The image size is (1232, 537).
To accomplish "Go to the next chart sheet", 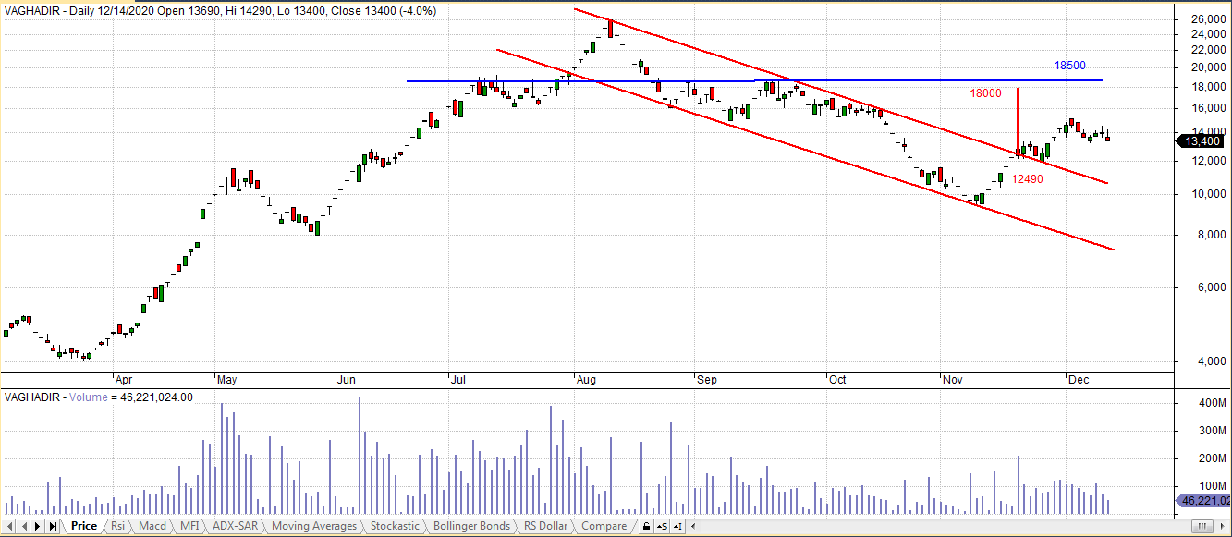I will click(x=38, y=526).
